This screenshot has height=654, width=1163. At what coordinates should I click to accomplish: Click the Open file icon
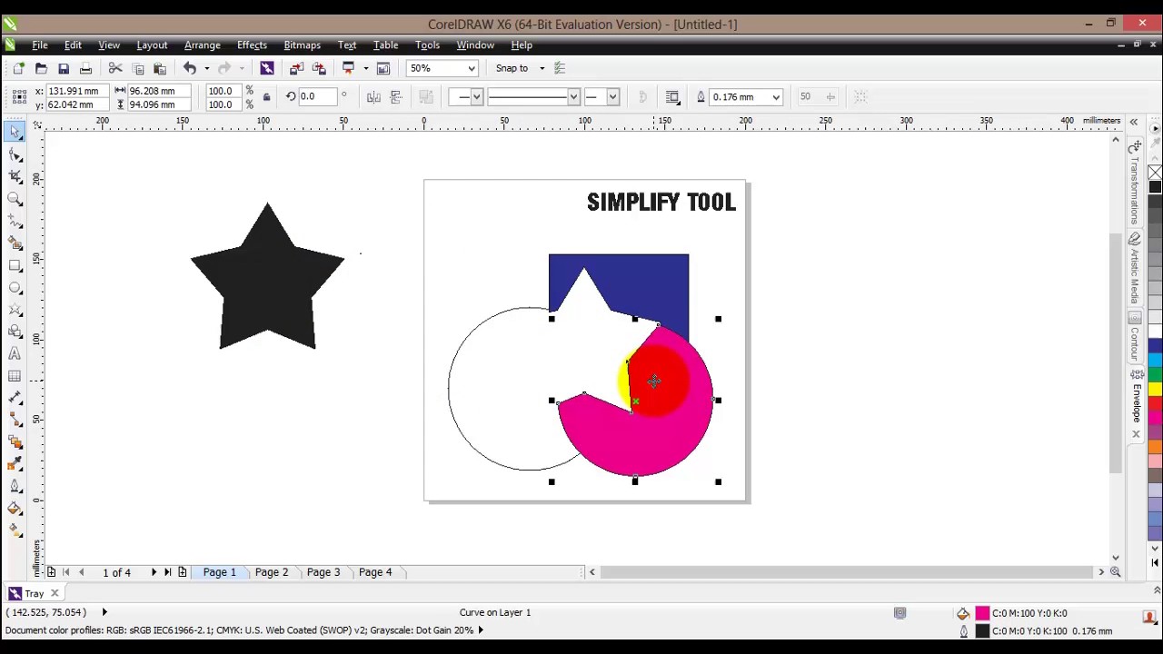point(41,68)
